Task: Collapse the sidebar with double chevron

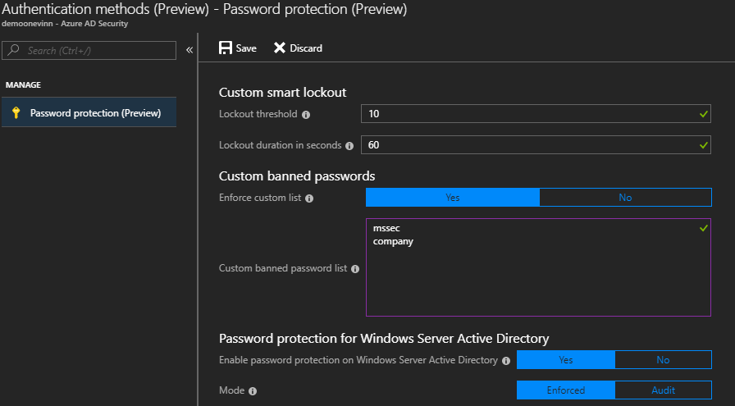Action: coord(189,50)
